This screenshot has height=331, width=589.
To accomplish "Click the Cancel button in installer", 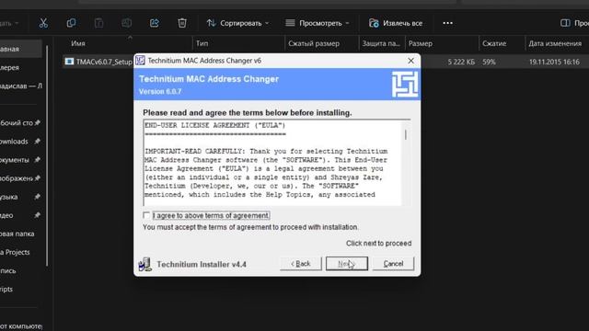I will (x=393, y=264).
